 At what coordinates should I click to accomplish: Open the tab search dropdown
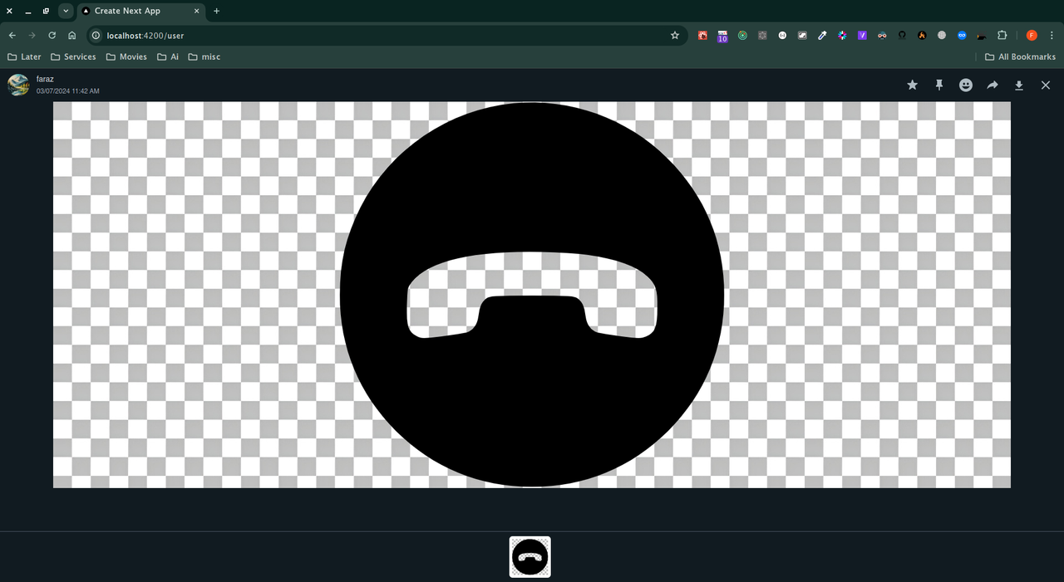pos(66,11)
